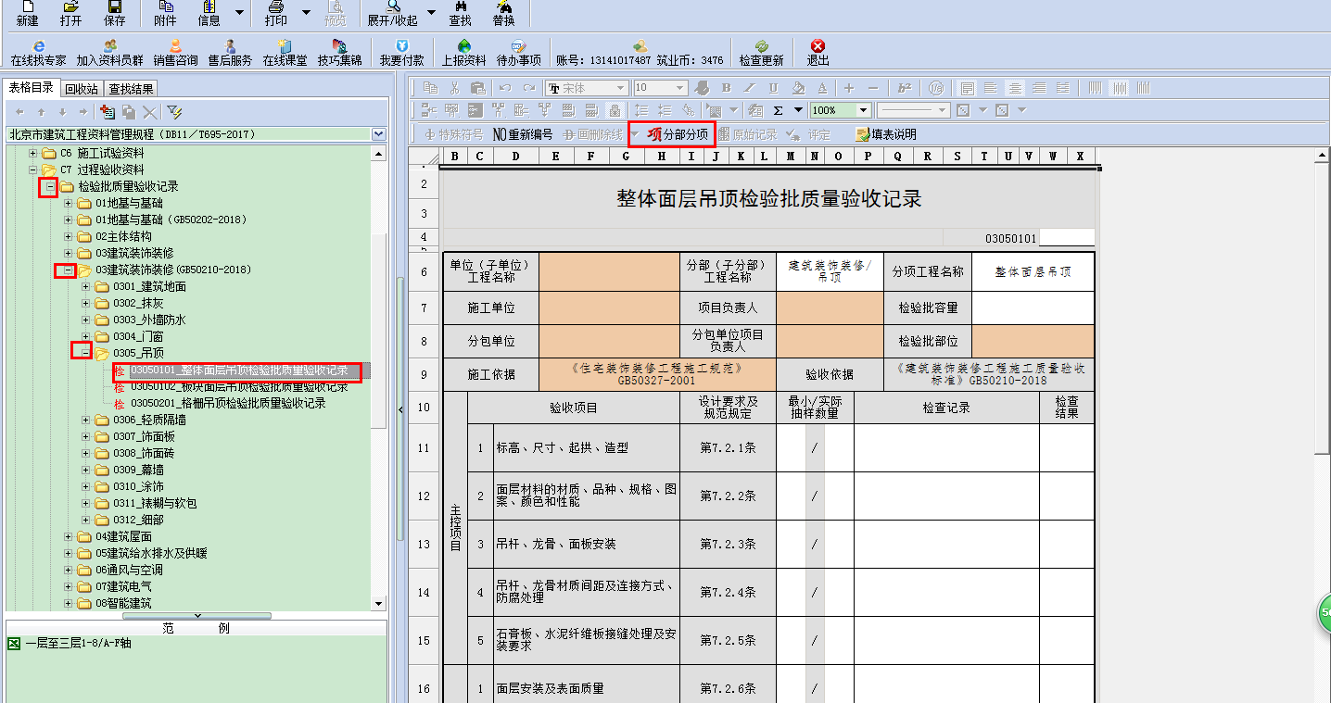Click the 保存 (Save) icon
The width and height of the screenshot is (1331, 703).
click(114, 7)
